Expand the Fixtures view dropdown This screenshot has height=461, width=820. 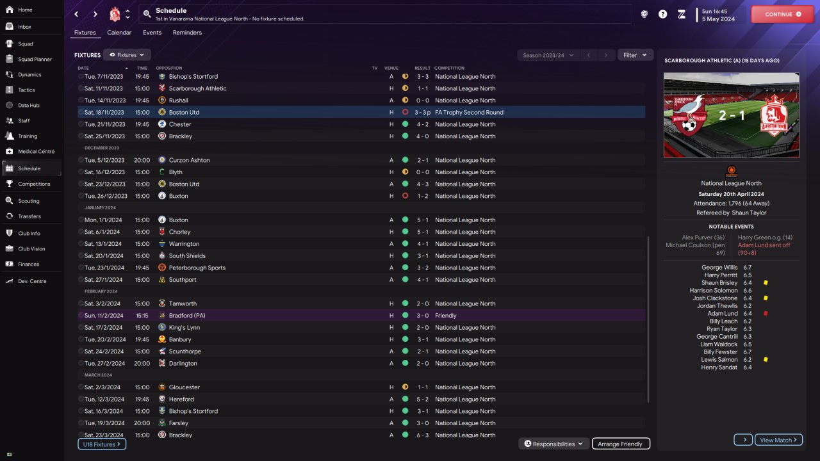pos(127,55)
